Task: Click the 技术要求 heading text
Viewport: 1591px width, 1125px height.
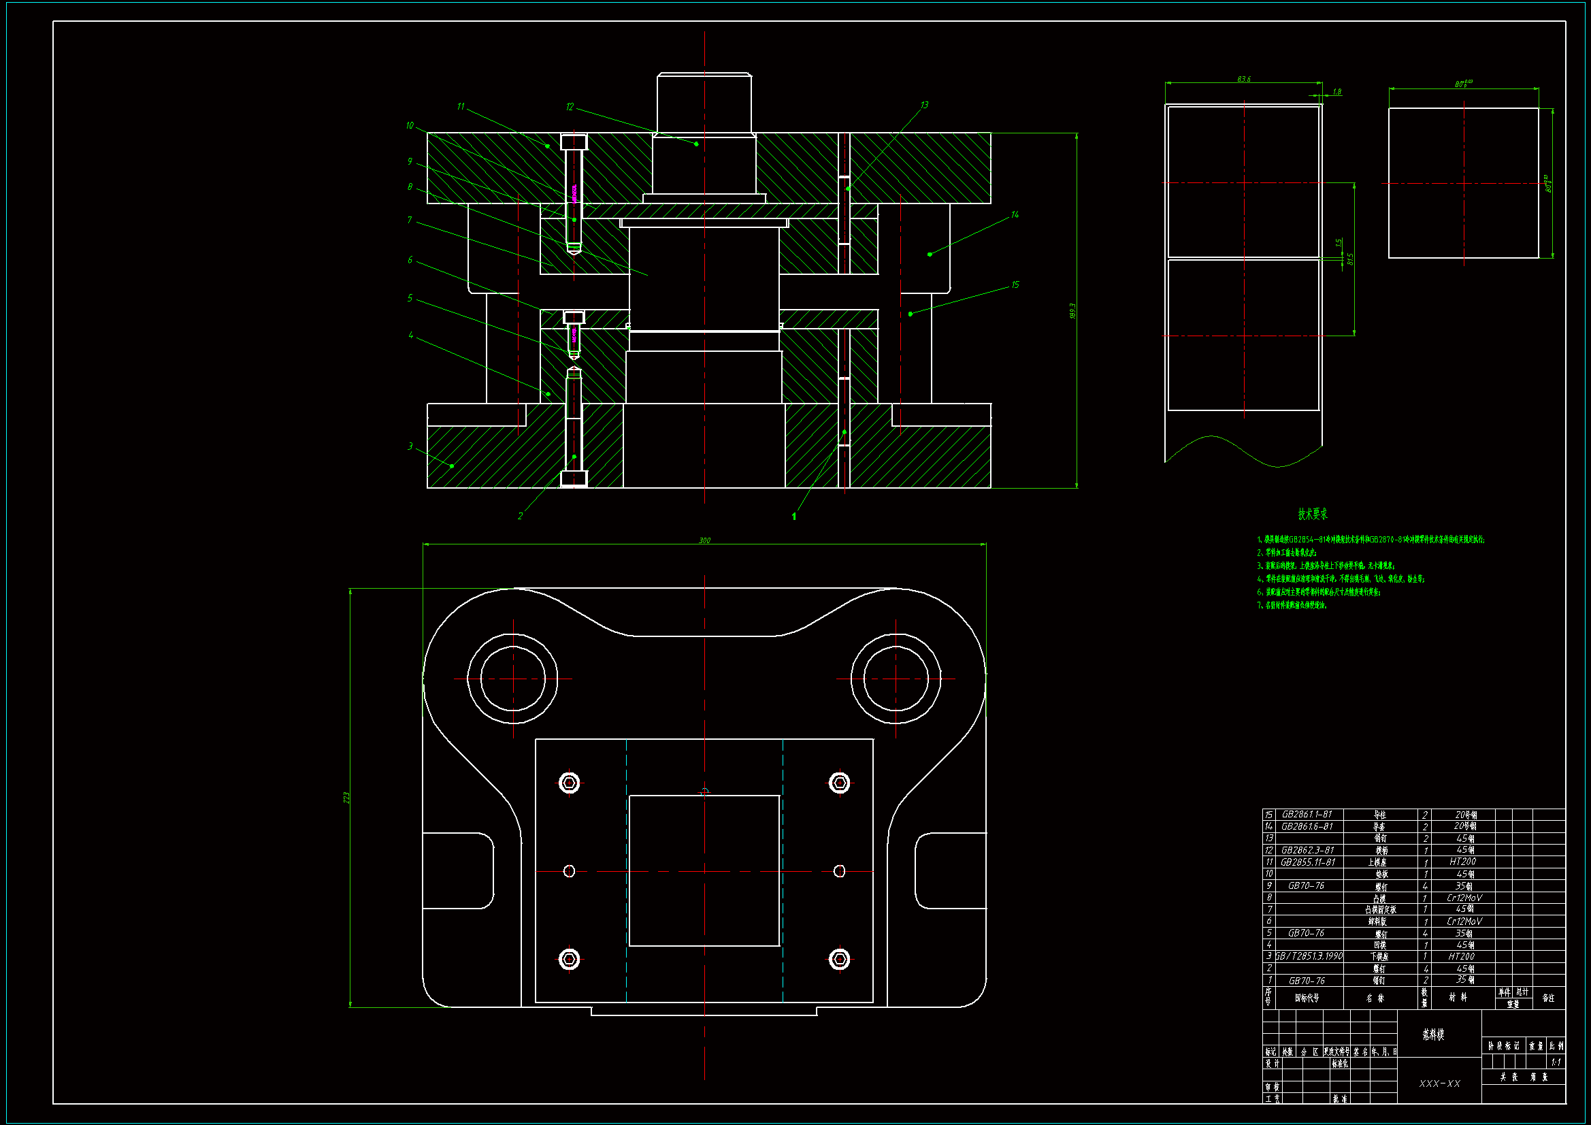Action: click(1313, 514)
